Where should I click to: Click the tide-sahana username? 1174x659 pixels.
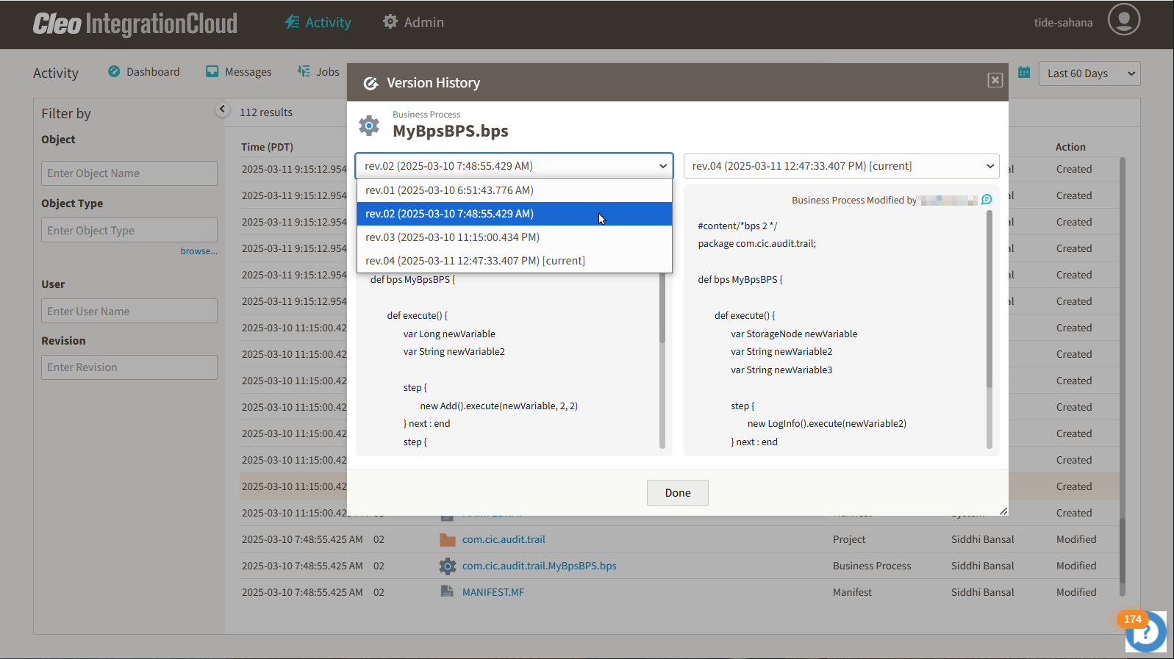[x=1063, y=23]
